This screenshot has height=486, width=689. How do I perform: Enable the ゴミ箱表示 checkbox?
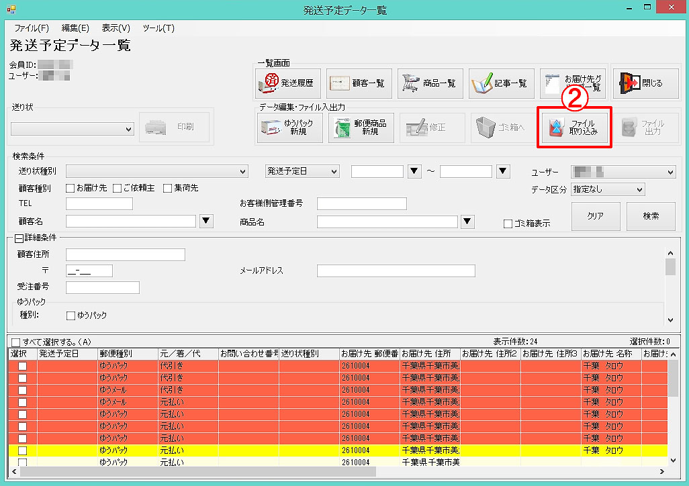tap(508, 224)
